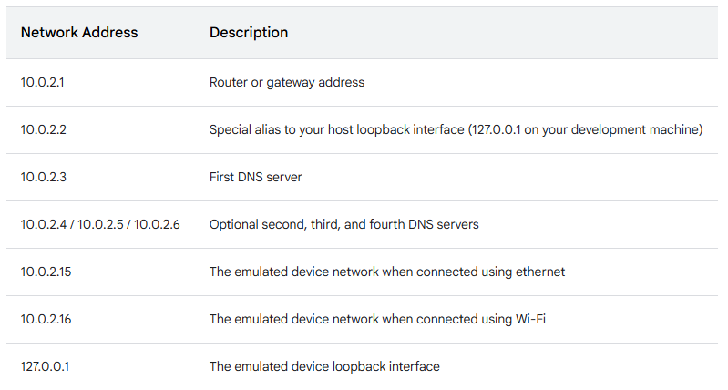
Task: Click Optional second, third, fourth DNS description
Action: 344,224
